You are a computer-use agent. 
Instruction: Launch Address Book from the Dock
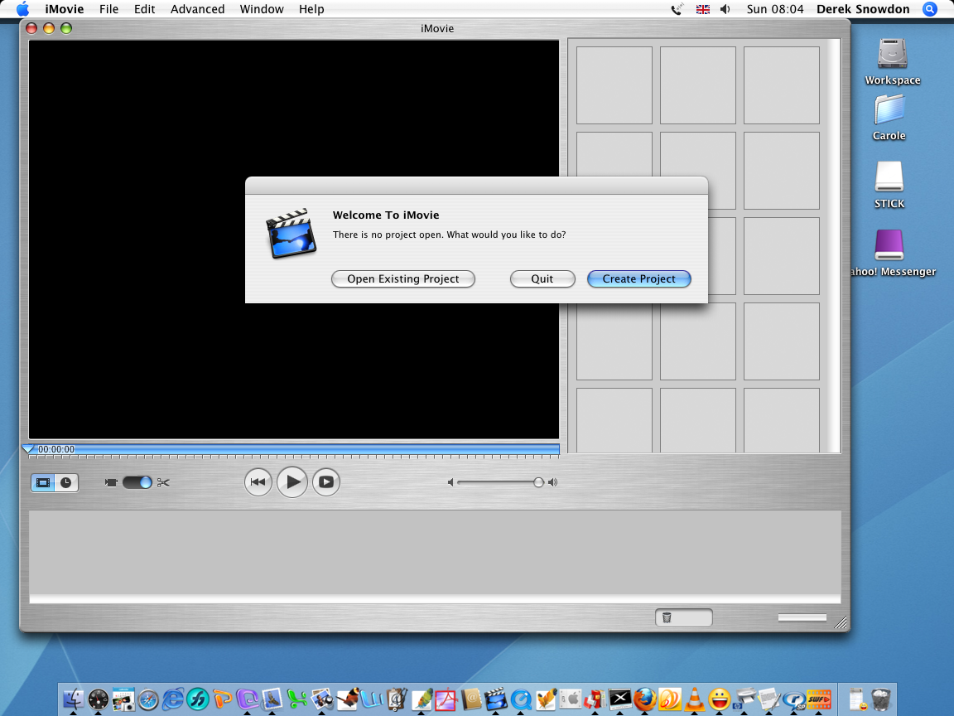(471, 699)
